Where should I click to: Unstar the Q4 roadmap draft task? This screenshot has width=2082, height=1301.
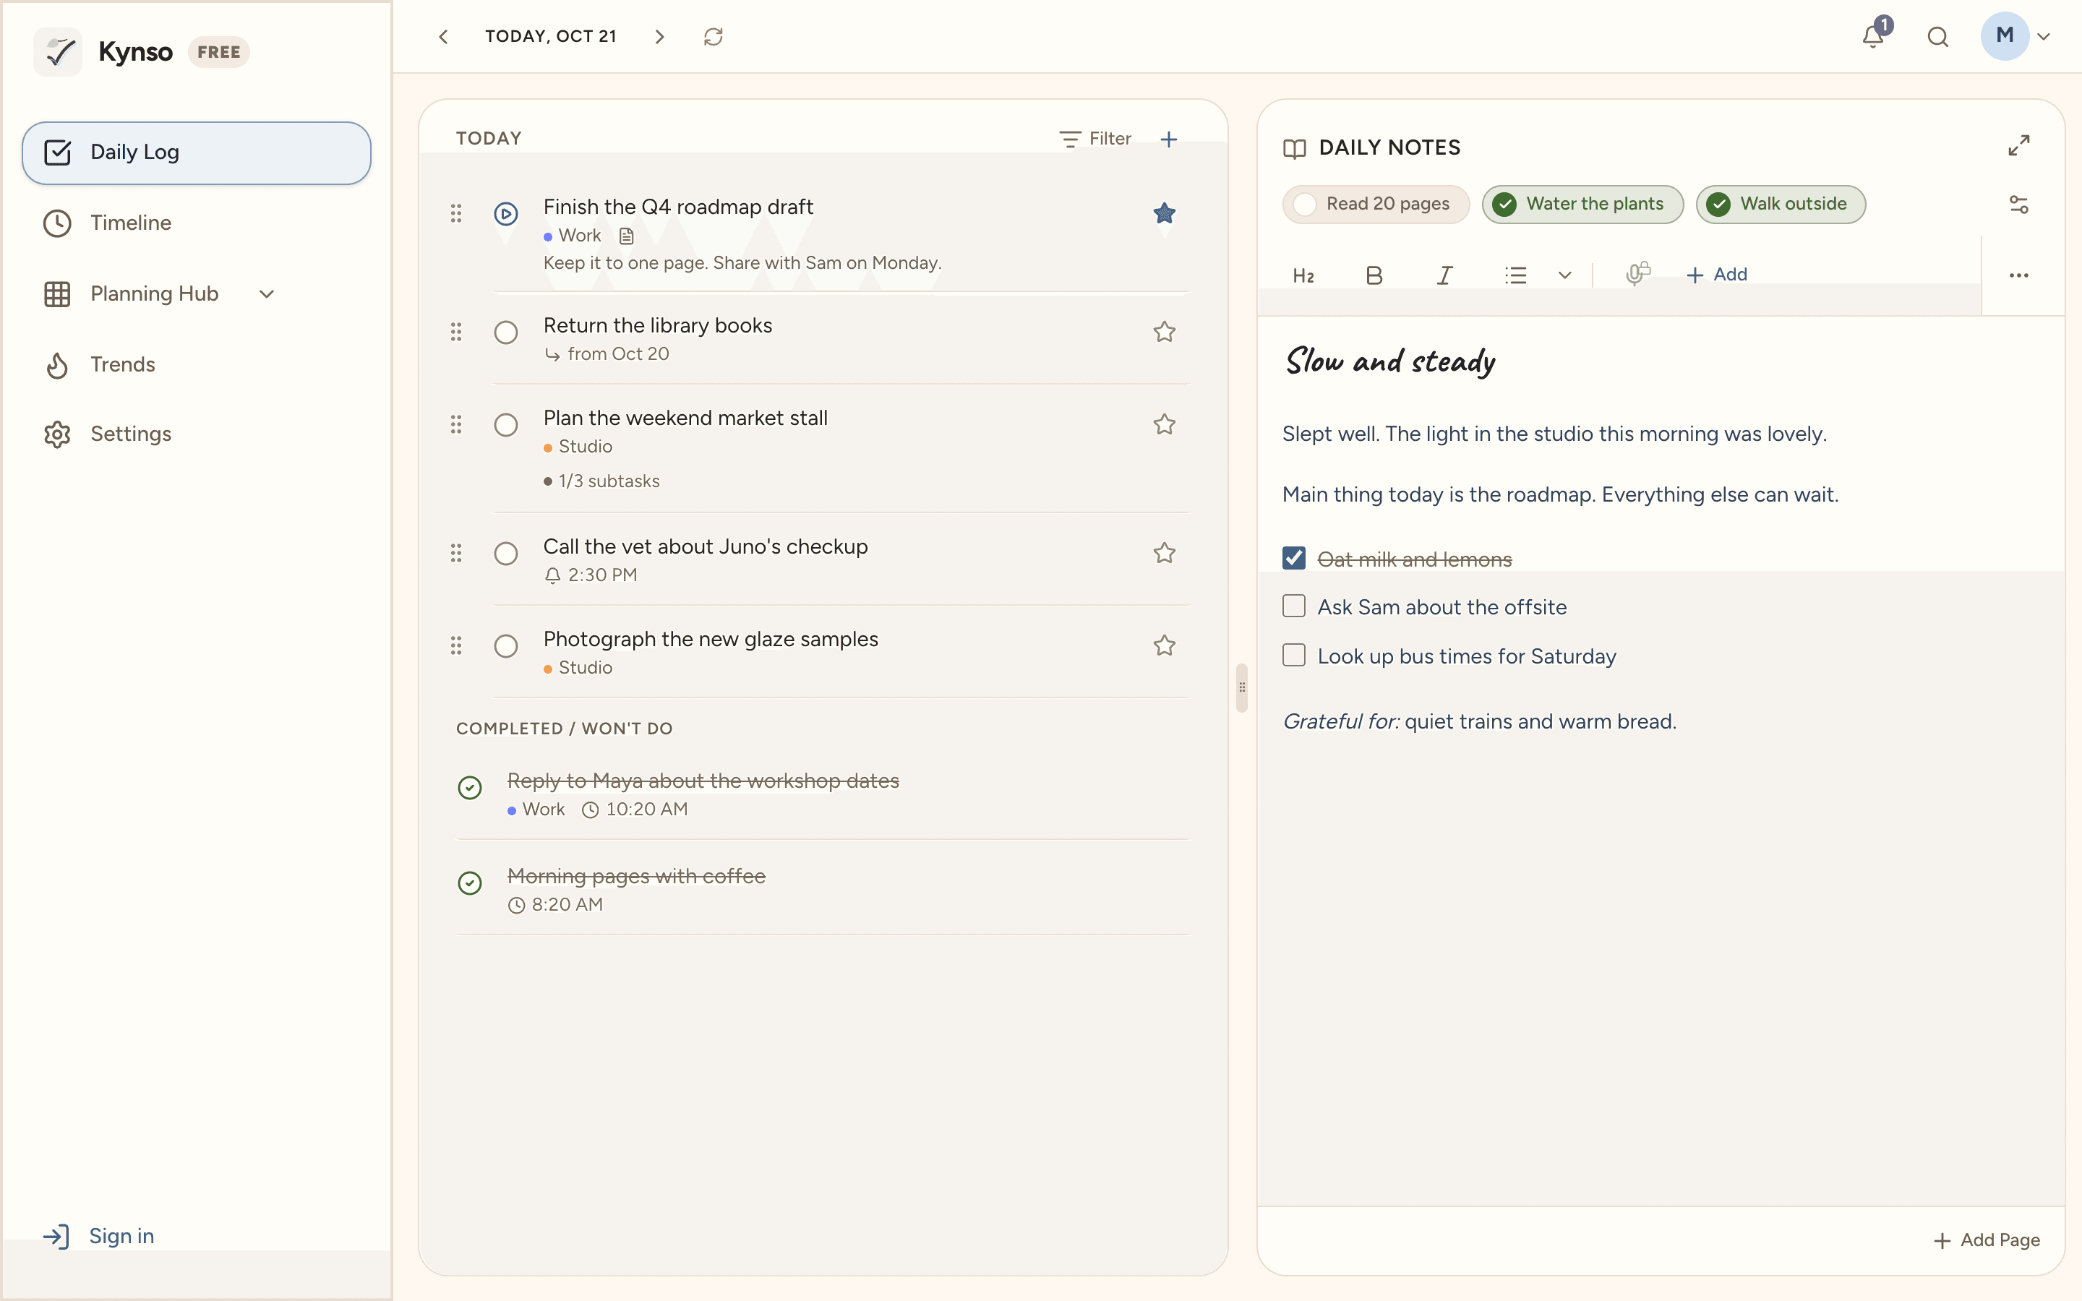(x=1164, y=213)
